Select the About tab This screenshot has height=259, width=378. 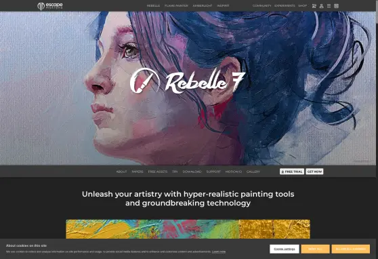(121, 172)
